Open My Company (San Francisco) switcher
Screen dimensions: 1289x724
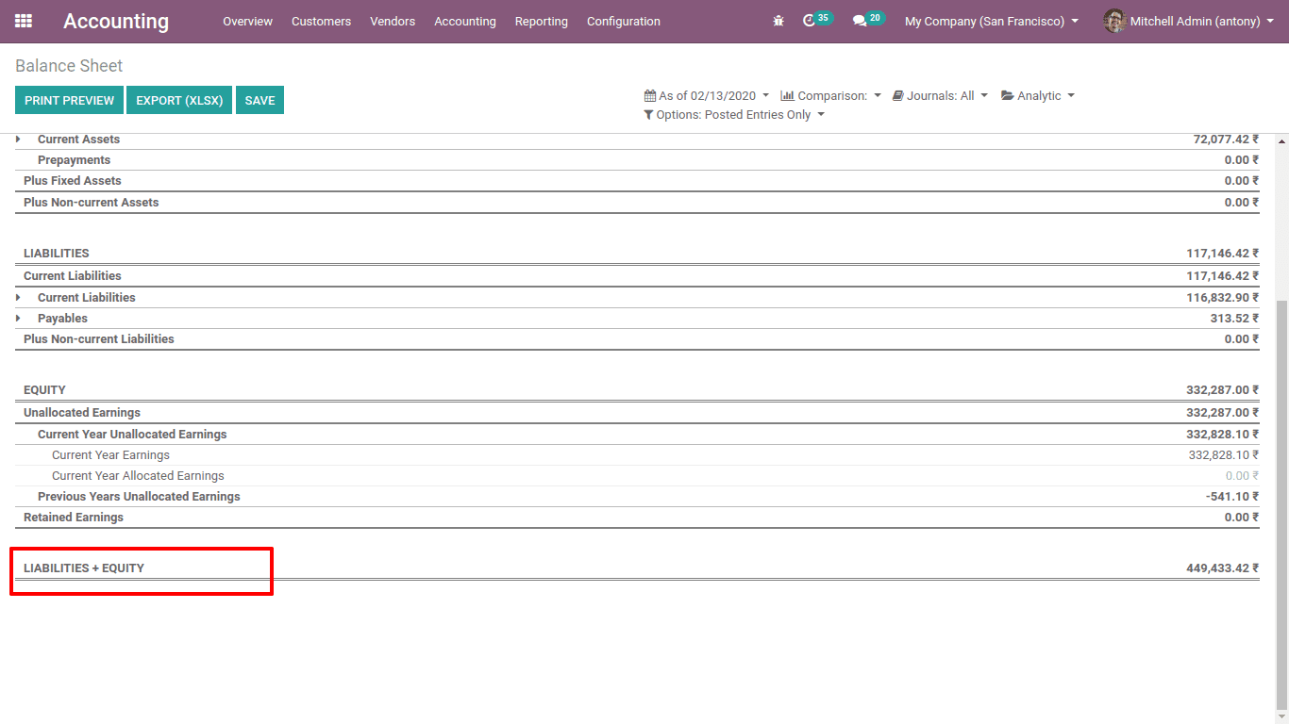pyautogui.click(x=992, y=21)
